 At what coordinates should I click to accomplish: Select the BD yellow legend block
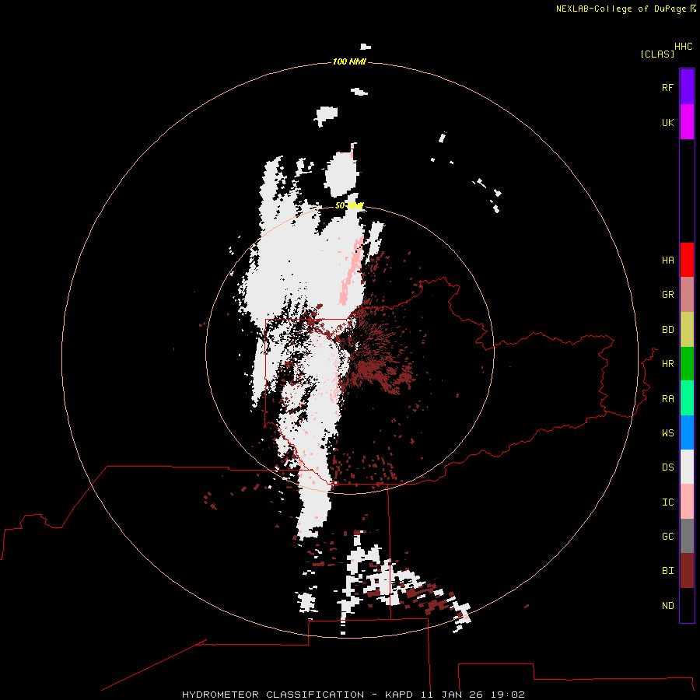(687, 330)
